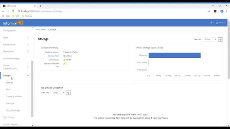This screenshot has height=129, width=230.
Task: Close the InformixHQ browser tab
Action: (34, 6)
